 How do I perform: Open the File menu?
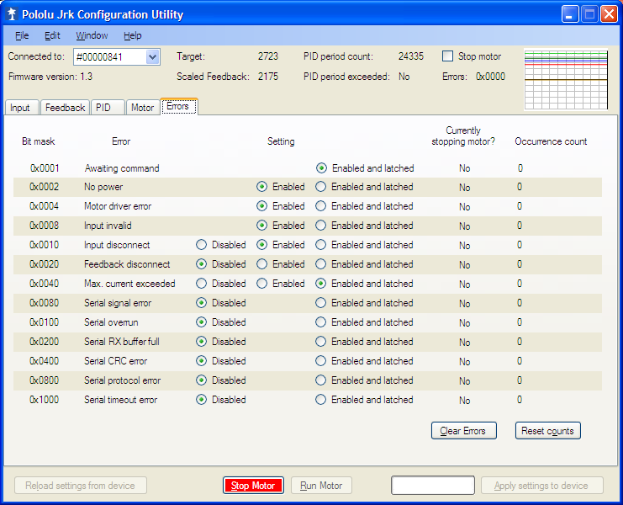22,36
